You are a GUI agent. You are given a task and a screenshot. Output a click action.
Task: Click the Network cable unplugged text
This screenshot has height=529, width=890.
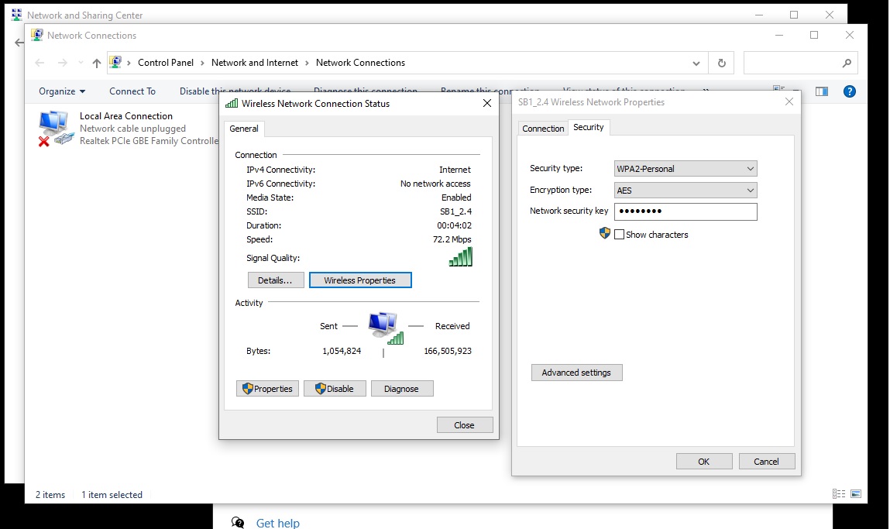(x=132, y=129)
